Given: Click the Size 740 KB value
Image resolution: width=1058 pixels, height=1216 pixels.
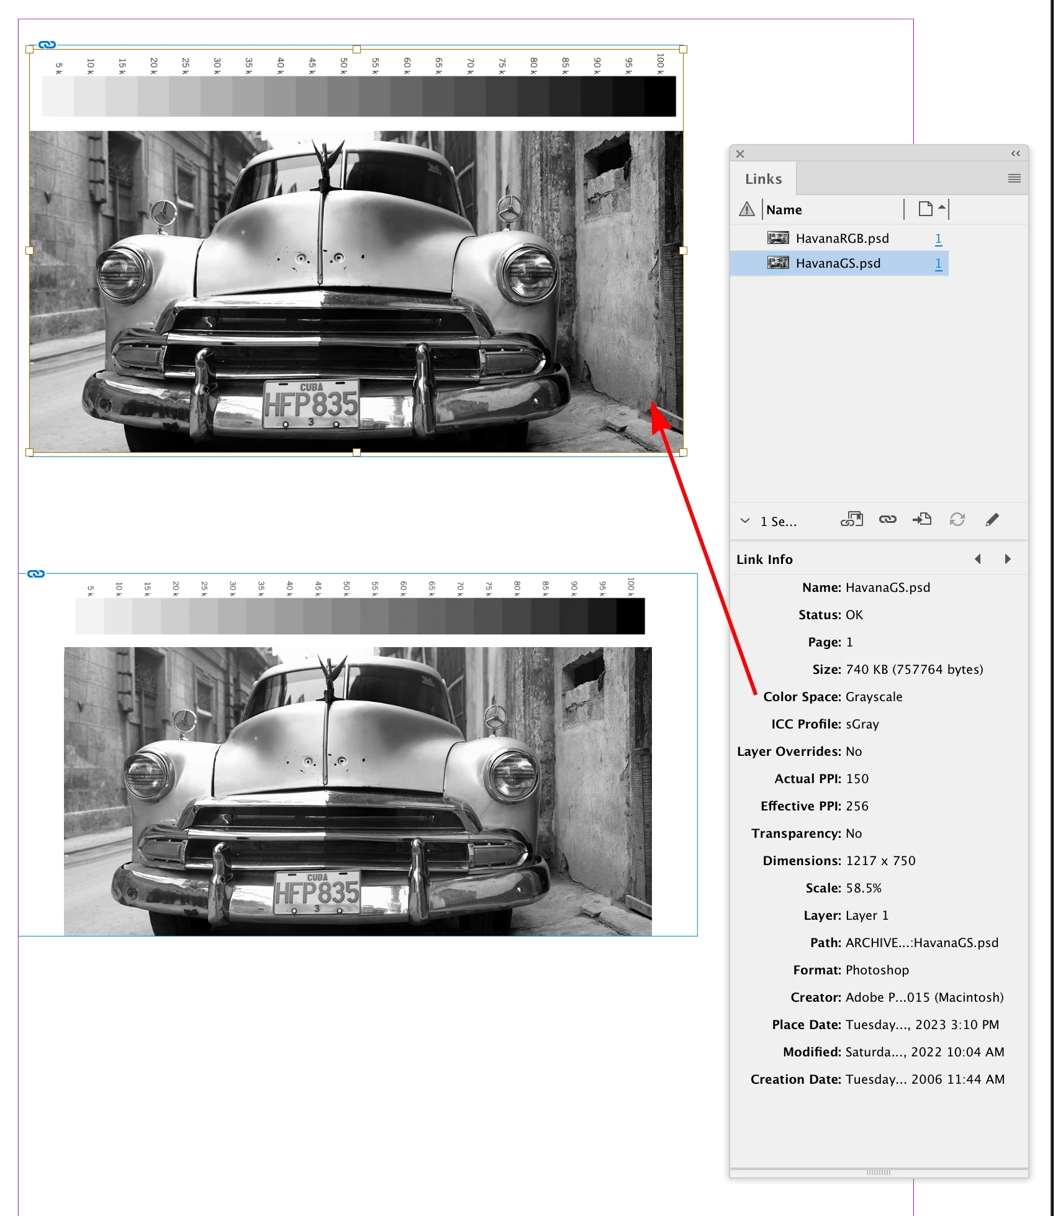Looking at the screenshot, I should click(x=914, y=669).
